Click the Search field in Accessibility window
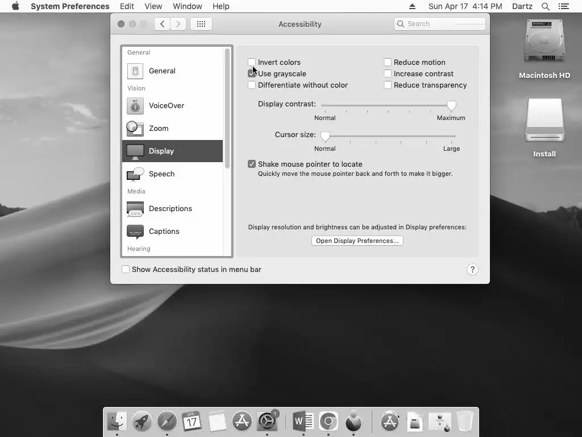 (440, 24)
